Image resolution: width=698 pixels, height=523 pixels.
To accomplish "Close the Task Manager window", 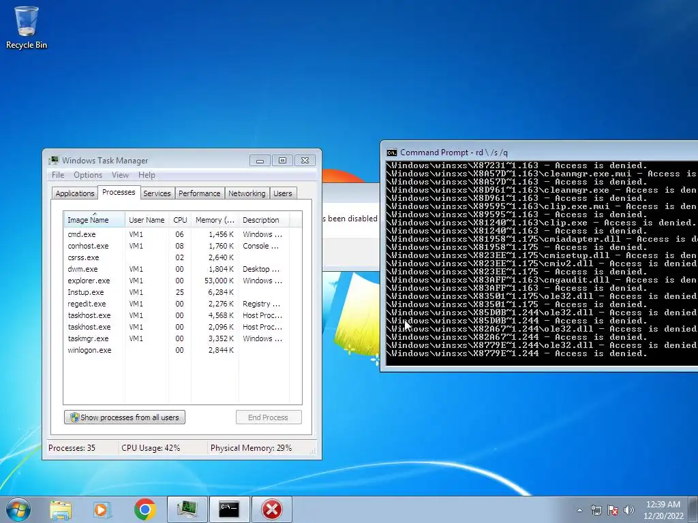I will point(305,161).
